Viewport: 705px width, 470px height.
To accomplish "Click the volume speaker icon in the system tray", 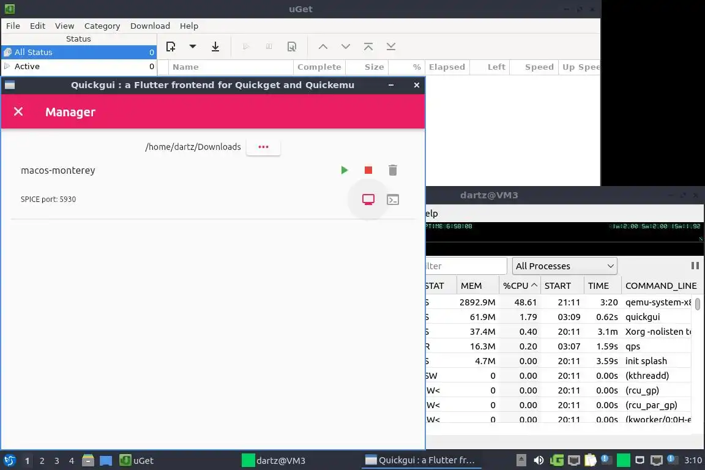I will 539,460.
